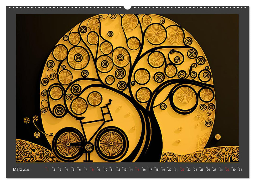Select Sunday March 1 in red
The height and width of the screenshot is (184, 255).
coord(48,170)
